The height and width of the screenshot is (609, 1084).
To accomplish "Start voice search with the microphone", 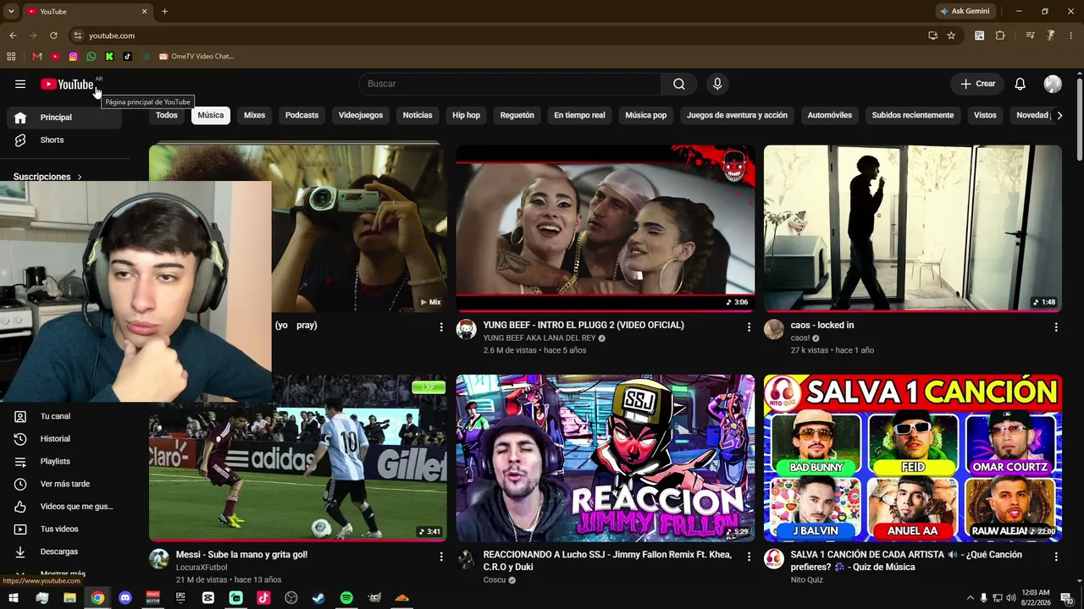I will click(x=717, y=84).
